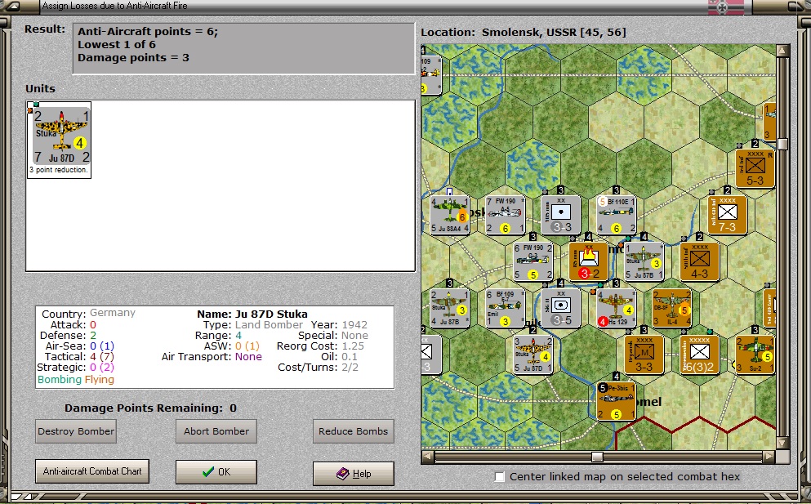This screenshot has height=504, width=811.
Task: Select the Su-2 Soviet aircraft counter
Action: pos(755,355)
